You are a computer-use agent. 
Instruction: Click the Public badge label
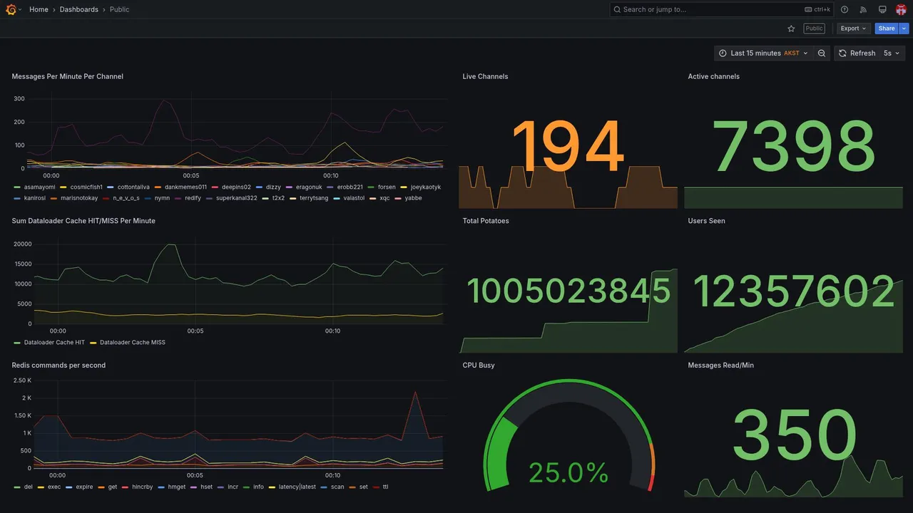coord(815,28)
